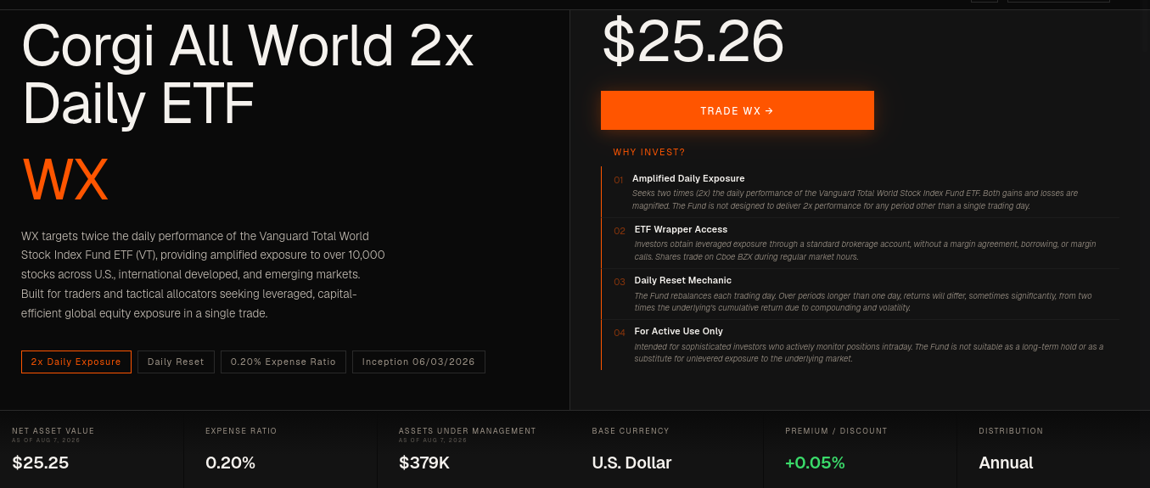This screenshot has height=488, width=1150.
Task: Click the $25.26 share price
Action: (693, 41)
